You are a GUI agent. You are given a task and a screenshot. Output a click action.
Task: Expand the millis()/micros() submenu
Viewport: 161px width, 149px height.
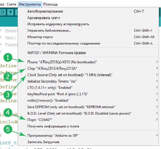point(88,101)
